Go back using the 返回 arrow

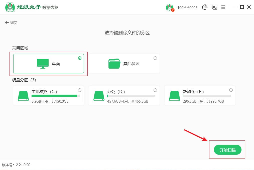(x=11, y=23)
